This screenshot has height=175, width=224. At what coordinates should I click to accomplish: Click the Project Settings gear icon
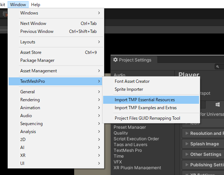click(x=115, y=60)
